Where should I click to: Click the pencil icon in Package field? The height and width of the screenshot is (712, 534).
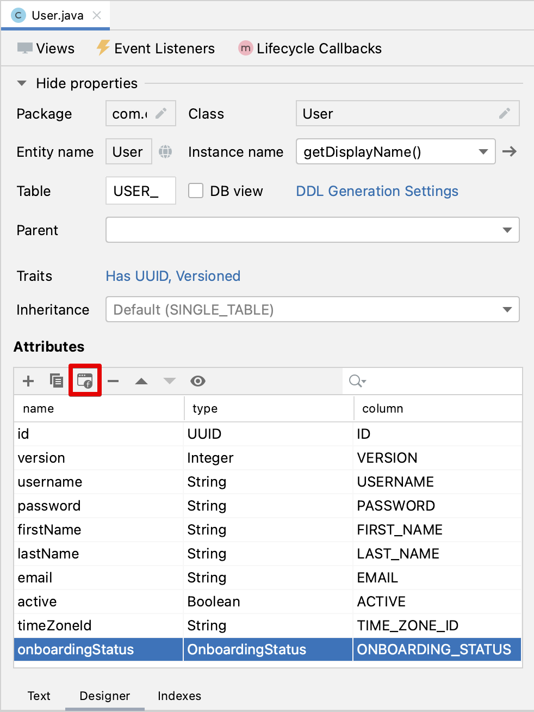[x=161, y=113]
